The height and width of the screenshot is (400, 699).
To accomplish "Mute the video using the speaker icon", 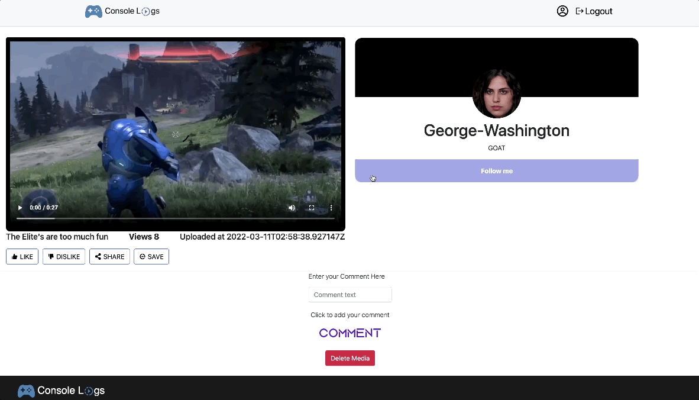I will coord(292,208).
